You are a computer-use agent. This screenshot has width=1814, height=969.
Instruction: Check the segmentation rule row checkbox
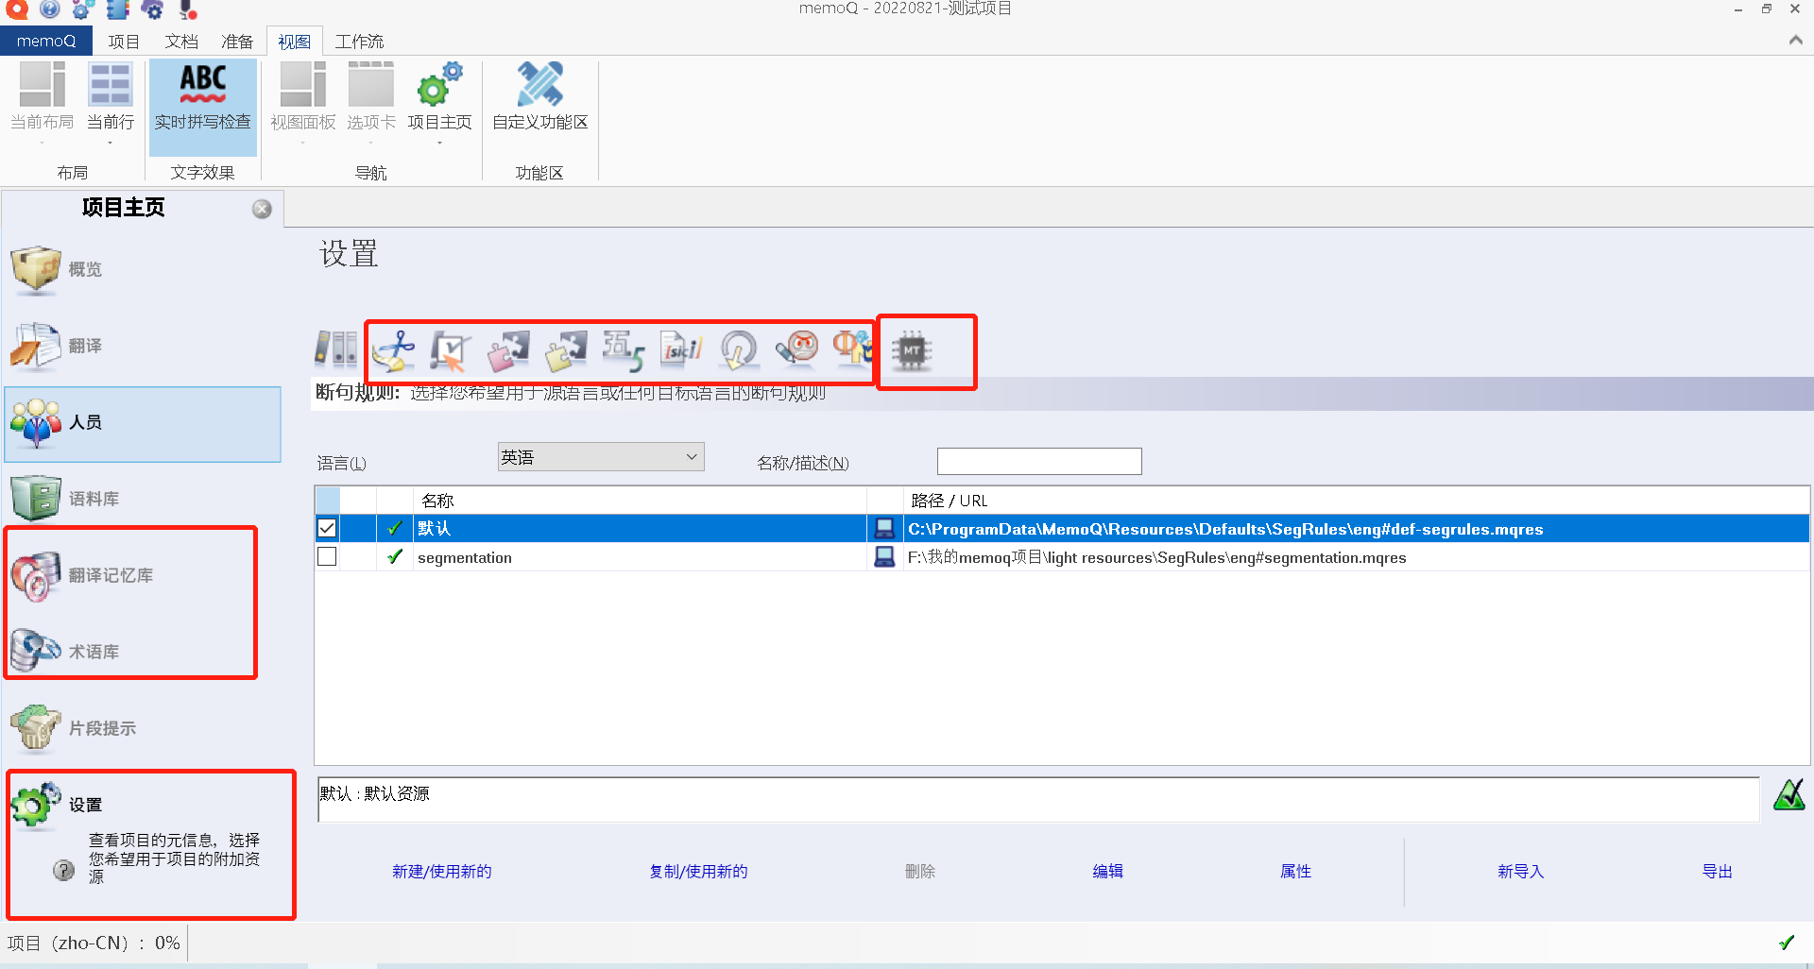[x=327, y=557]
